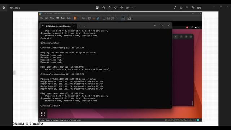Viewport: 231px width, 130px height.
Task: Mark the photo as favorite
Action: click(x=115, y=8)
